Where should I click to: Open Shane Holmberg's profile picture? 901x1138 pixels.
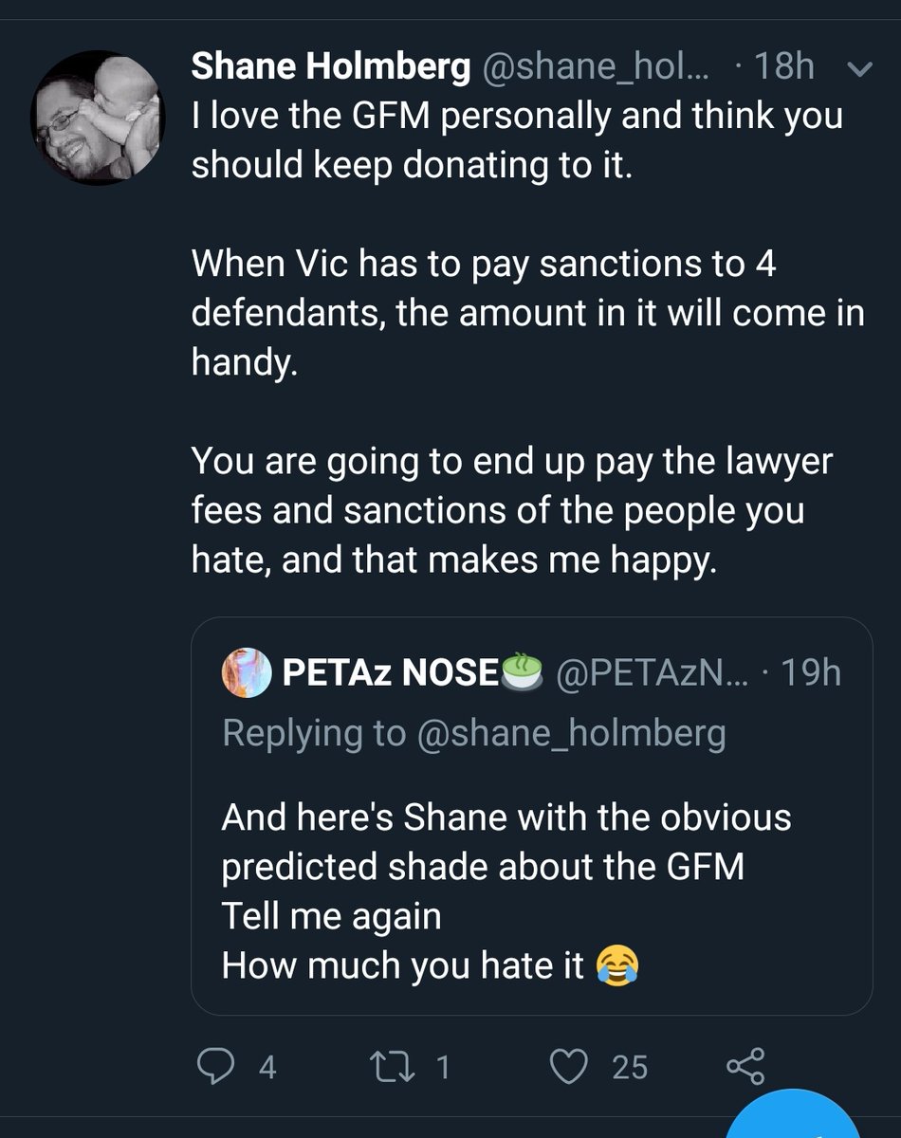tap(98, 117)
